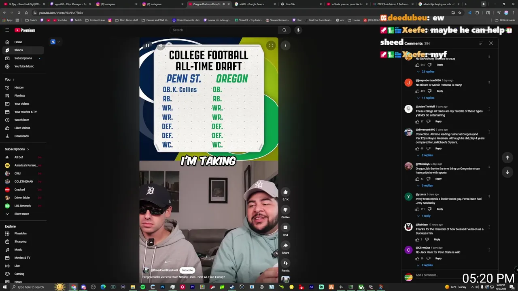This screenshot has height=291, width=518.
Task: Open Subscriptions in sidebar
Action: tap(23, 58)
